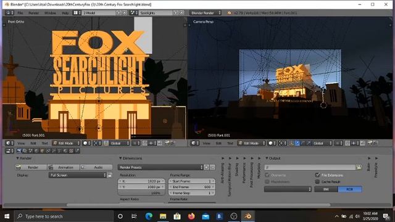This screenshot has height=222, width=395.
Task: Open the Modifiers properties tab icon
Action: (x=54, y=150)
